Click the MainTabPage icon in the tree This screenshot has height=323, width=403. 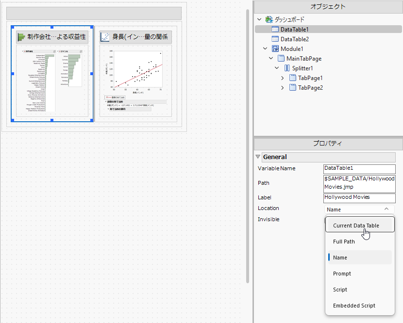click(281, 59)
